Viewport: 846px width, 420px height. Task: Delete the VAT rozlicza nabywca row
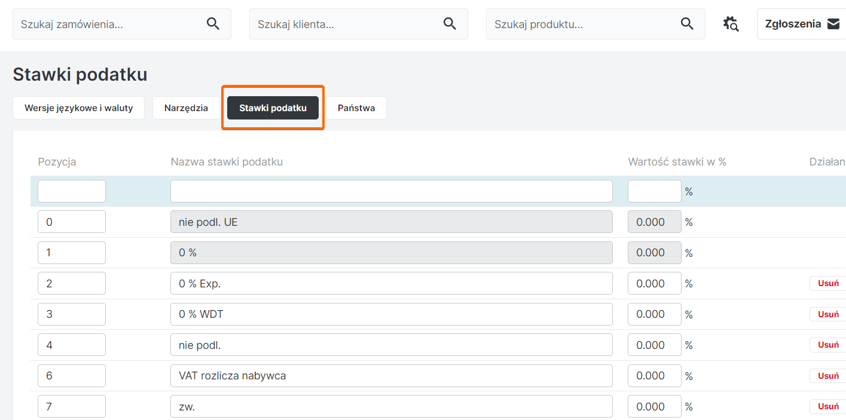[828, 376]
